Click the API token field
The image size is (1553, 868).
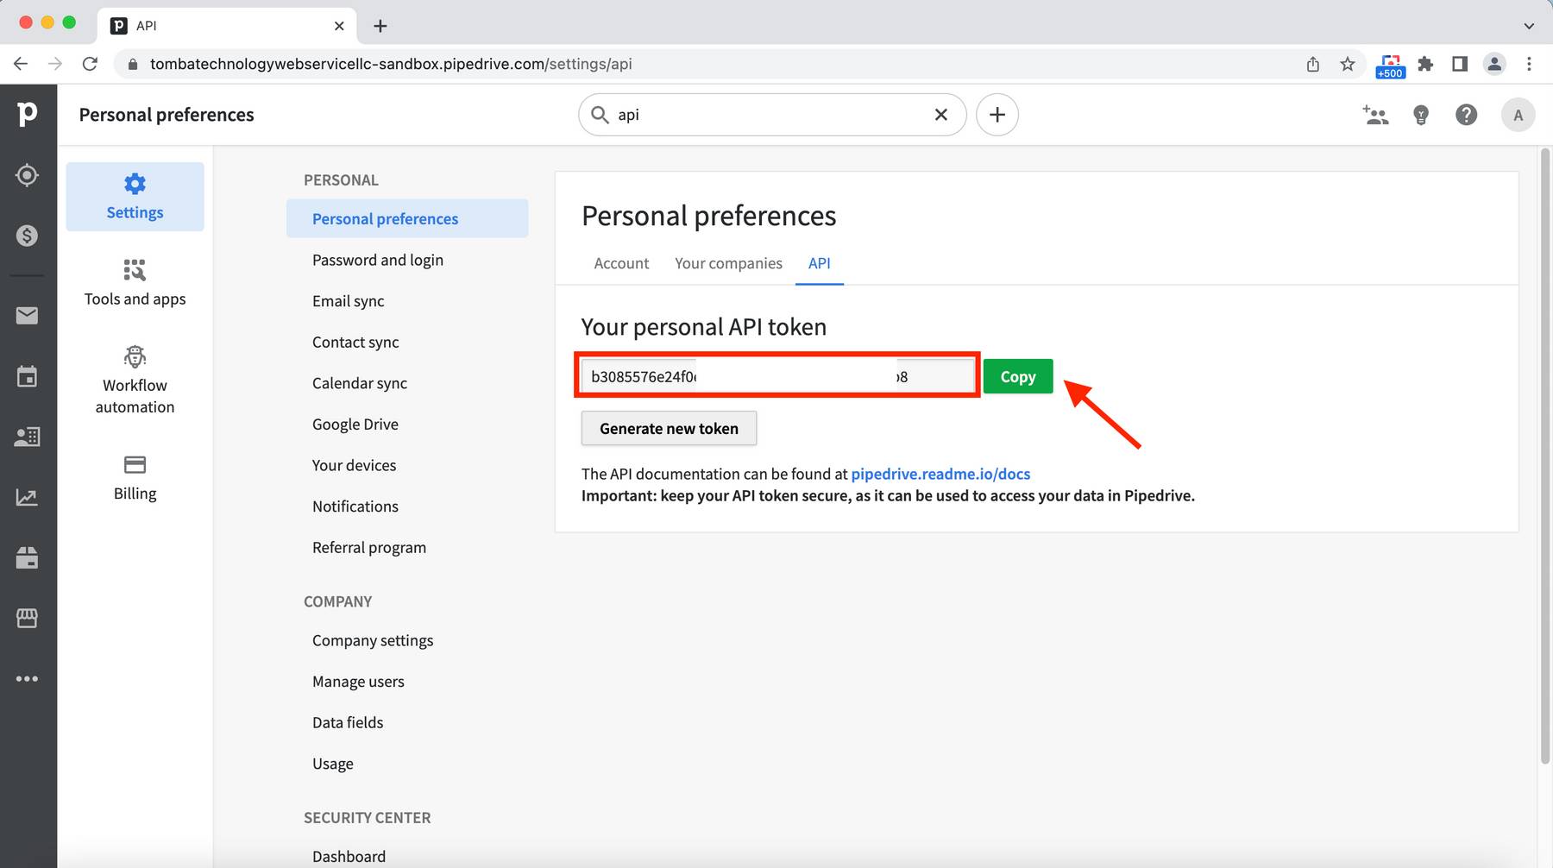tap(777, 376)
